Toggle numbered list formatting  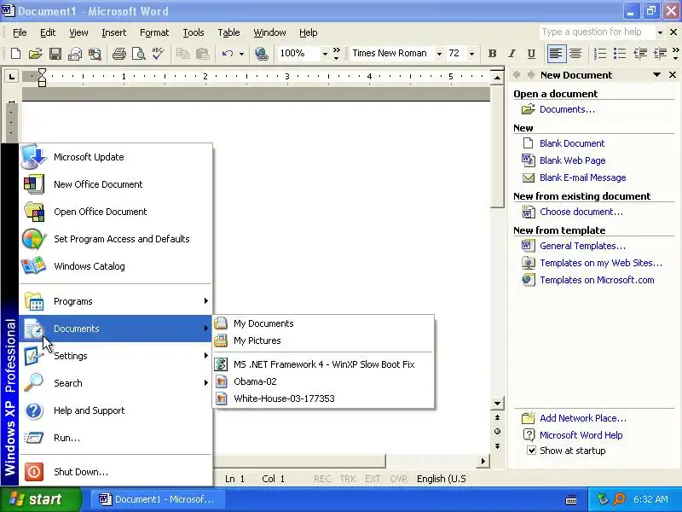point(600,54)
